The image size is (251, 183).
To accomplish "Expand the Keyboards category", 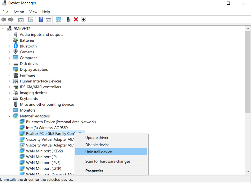I will click(10, 99).
